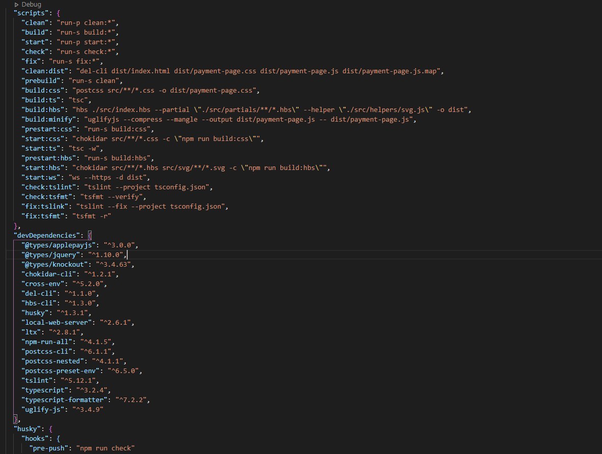Click the "pre-push" hook key

(48, 448)
